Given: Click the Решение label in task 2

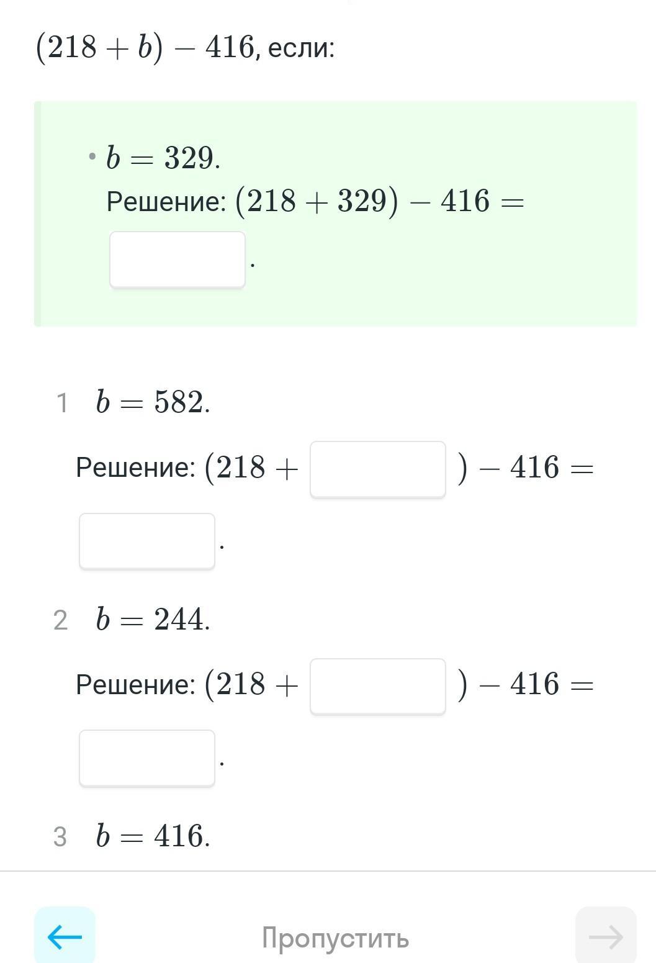Looking at the screenshot, I should click(135, 685).
